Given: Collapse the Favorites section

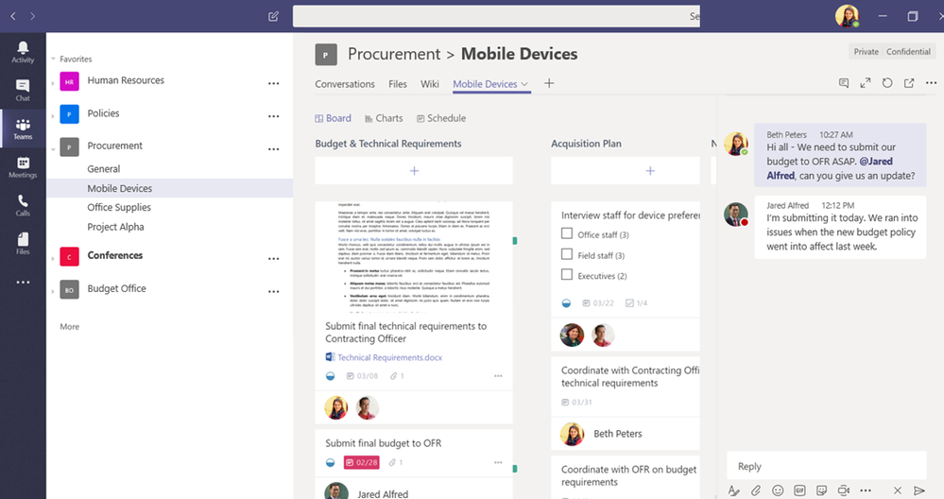Looking at the screenshot, I should point(53,59).
